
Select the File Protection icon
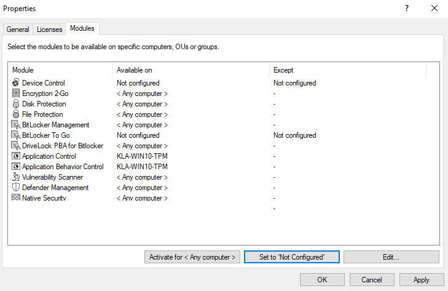coord(16,114)
